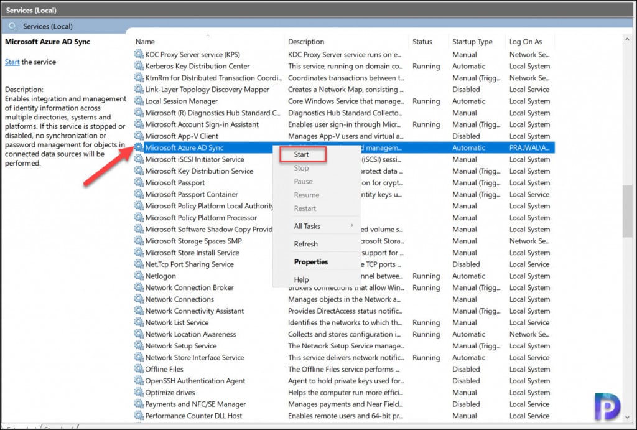The image size is (637, 430).
Task: Click the Network Connections gear icon
Action: pos(139,299)
